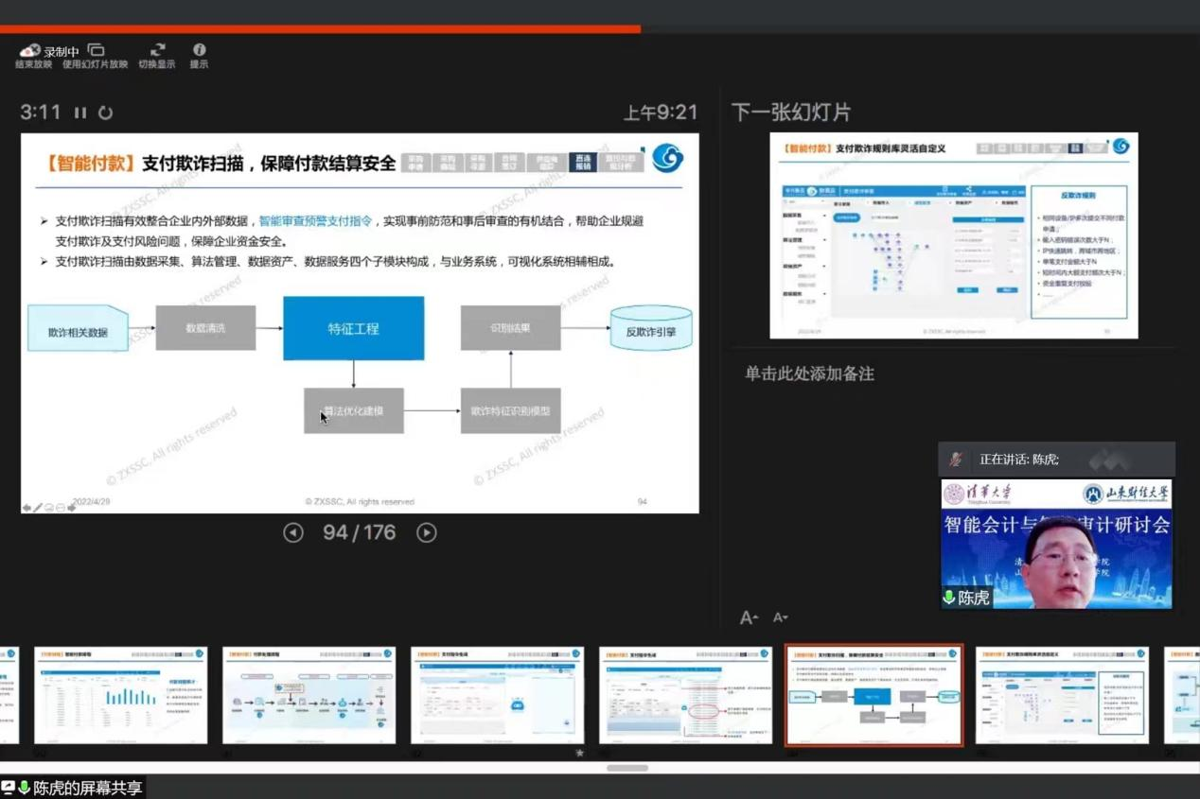Screen dimensions: 1200x799
Task: Open the 提示 tips info icon
Action: [x=199, y=50]
